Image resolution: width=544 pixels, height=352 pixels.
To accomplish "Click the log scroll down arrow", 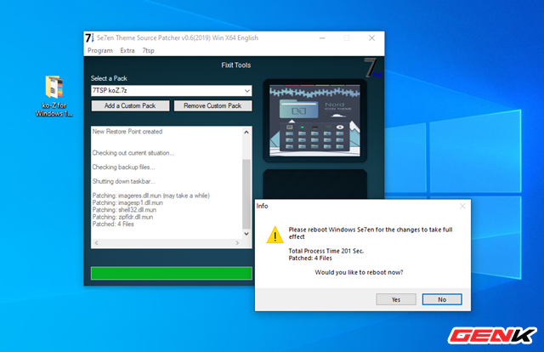I will tap(246, 234).
